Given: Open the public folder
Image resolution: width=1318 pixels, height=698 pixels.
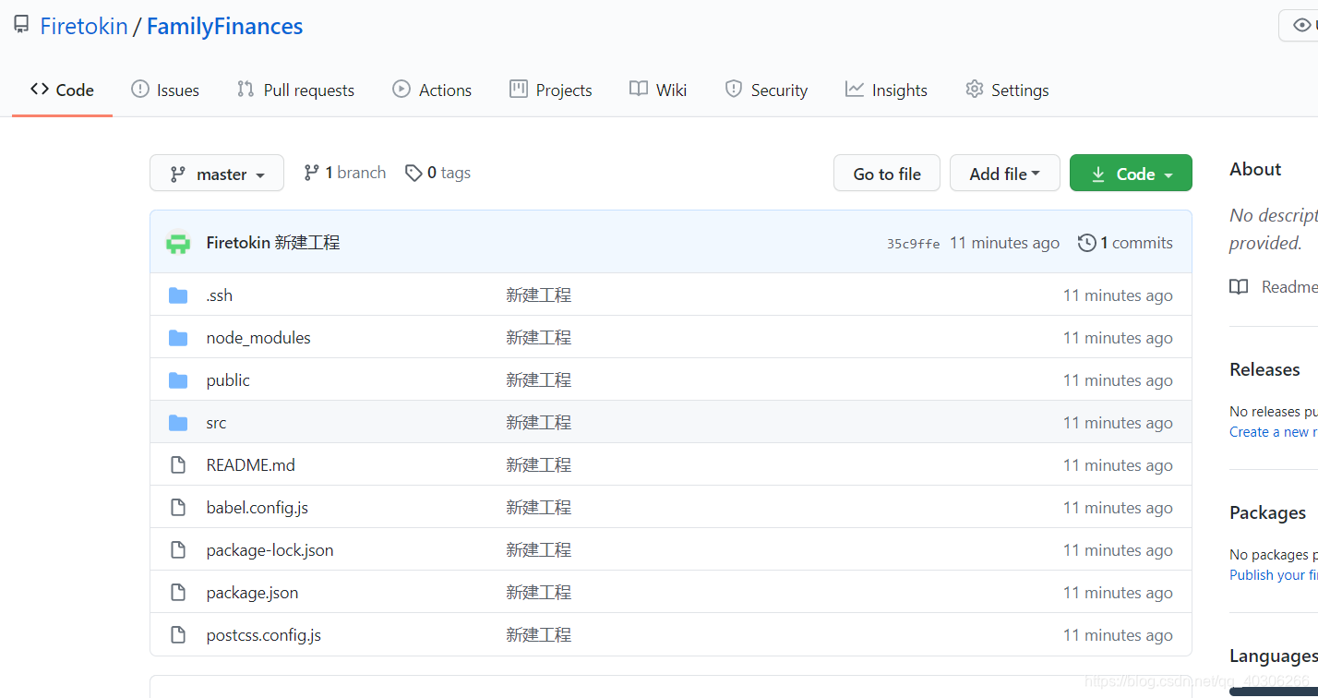Looking at the screenshot, I should click(228, 380).
